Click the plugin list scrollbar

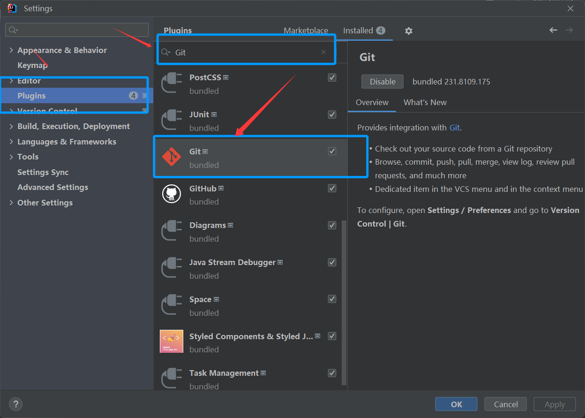[345, 302]
